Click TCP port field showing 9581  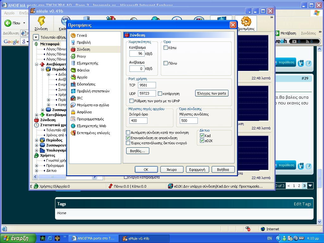click(x=147, y=85)
